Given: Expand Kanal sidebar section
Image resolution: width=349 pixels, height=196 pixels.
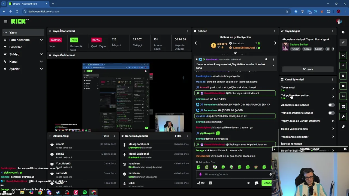Looking at the screenshot, I should coord(41,62).
